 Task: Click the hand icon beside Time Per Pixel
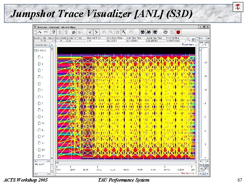click(x=193, y=40)
